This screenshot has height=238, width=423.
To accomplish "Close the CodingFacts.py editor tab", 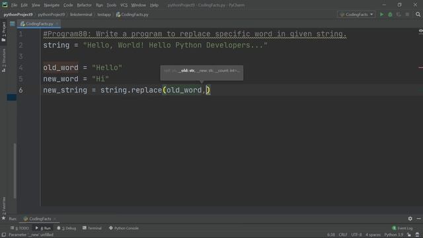I will [58, 24].
